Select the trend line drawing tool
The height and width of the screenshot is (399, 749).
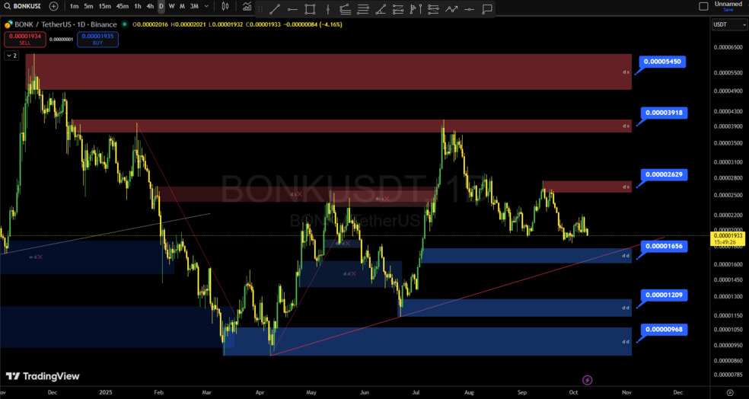(x=274, y=10)
